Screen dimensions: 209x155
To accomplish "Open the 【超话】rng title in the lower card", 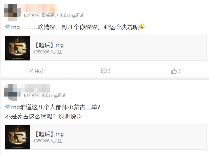I will [x=48, y=134].
